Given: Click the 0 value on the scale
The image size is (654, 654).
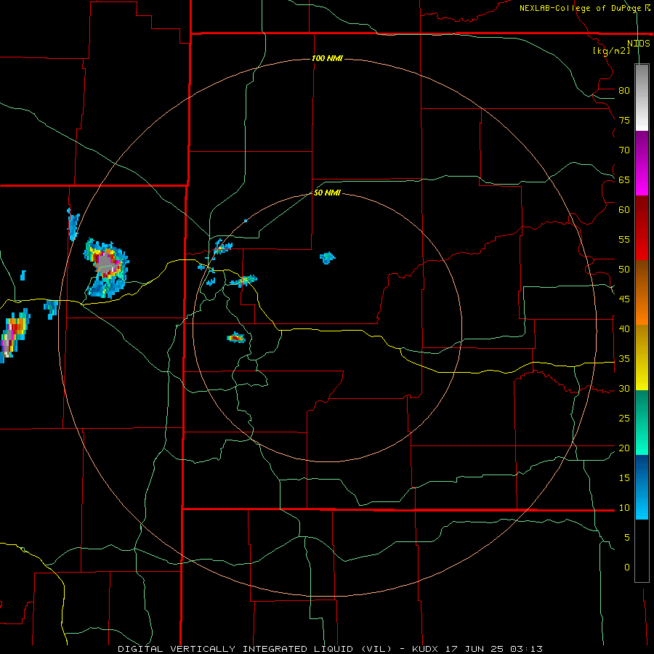Looking at the screenshot, I should click(627, 568).
